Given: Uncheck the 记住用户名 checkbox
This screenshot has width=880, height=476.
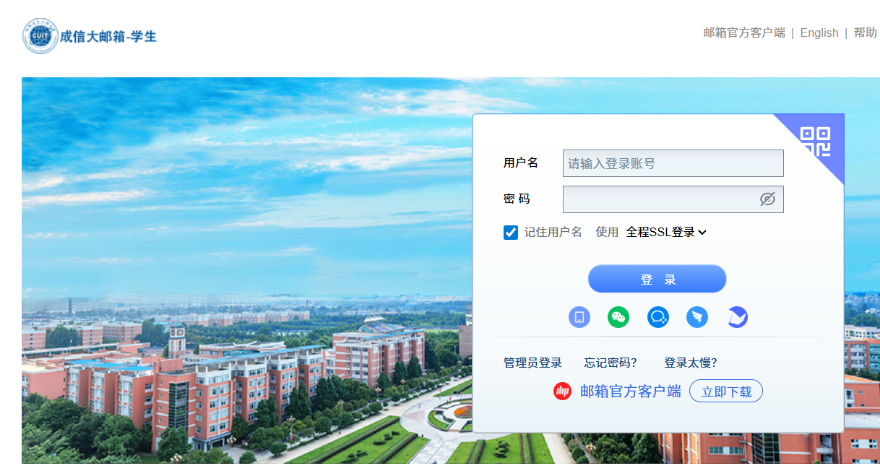Looking at the screenshot, I should click(x=511, y=232).
